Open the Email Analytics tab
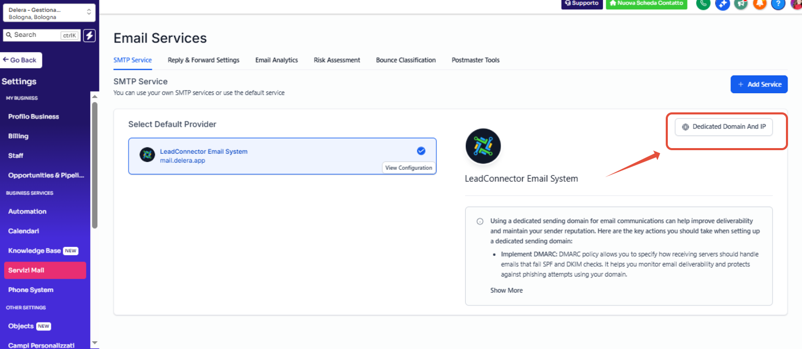 point(277,60)
